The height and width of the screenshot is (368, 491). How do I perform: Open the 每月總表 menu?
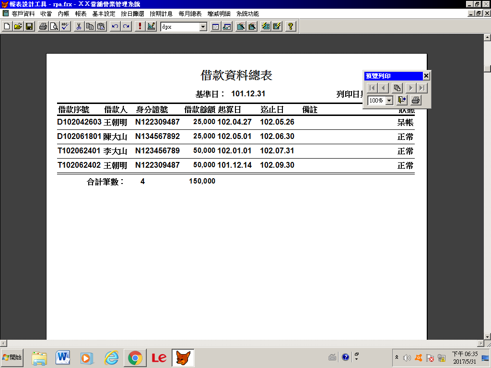[x=190, y=14]
